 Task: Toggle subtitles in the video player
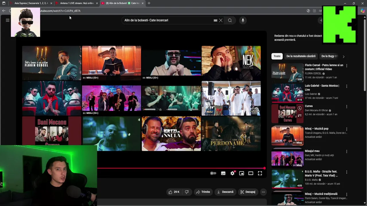[223, 173]
